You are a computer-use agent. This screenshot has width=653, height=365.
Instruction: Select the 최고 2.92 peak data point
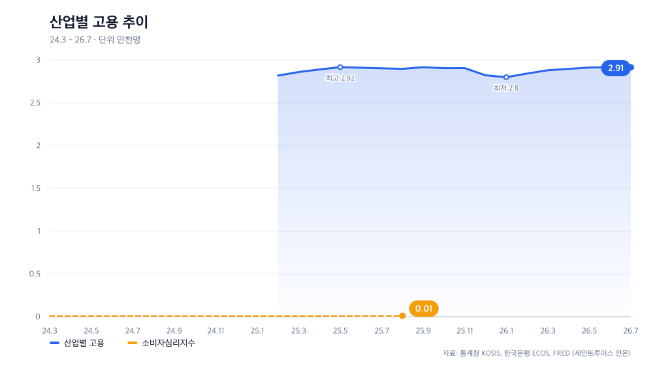[x=340, y=67]
